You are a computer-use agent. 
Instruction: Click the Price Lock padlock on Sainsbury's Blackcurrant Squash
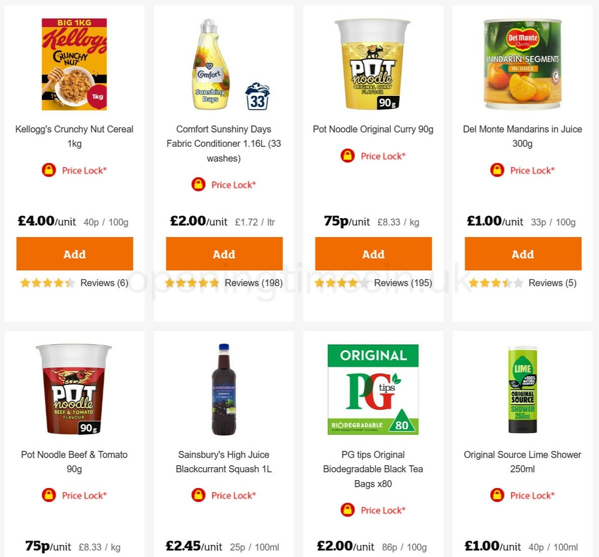tap(198, 495)
